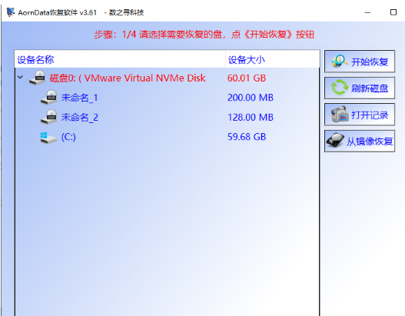Click the 59.68 GB size entry
Image resolution: width=405 pixels, height=316 pixels.
pyautogui.click(x=247, y=137)
